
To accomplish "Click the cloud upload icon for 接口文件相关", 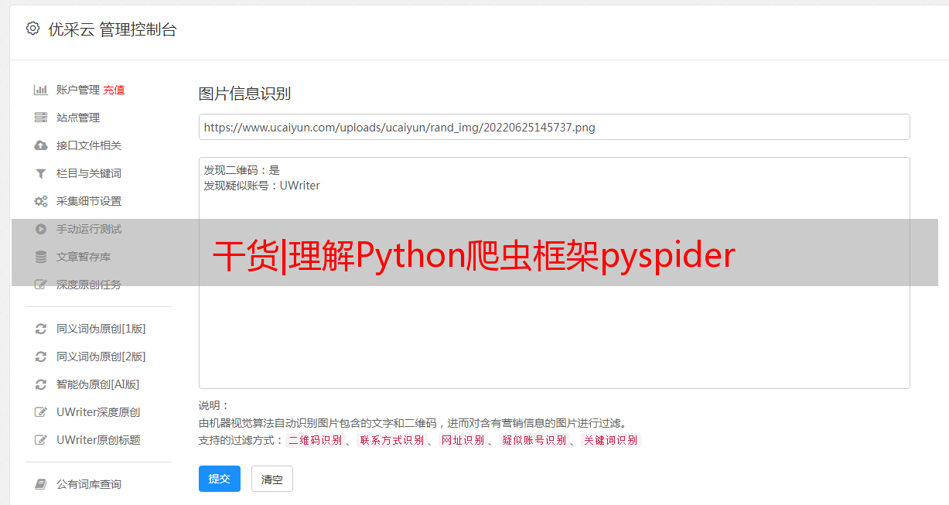I will 41,145.
